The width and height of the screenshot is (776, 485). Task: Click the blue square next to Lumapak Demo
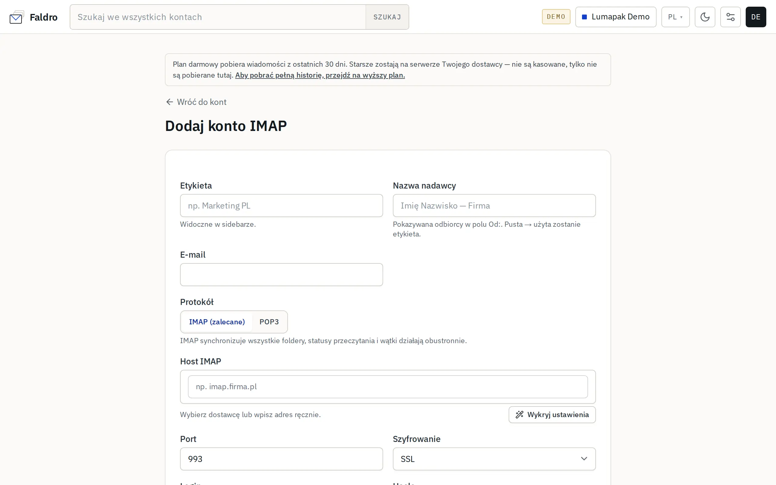tap(584, 17)
